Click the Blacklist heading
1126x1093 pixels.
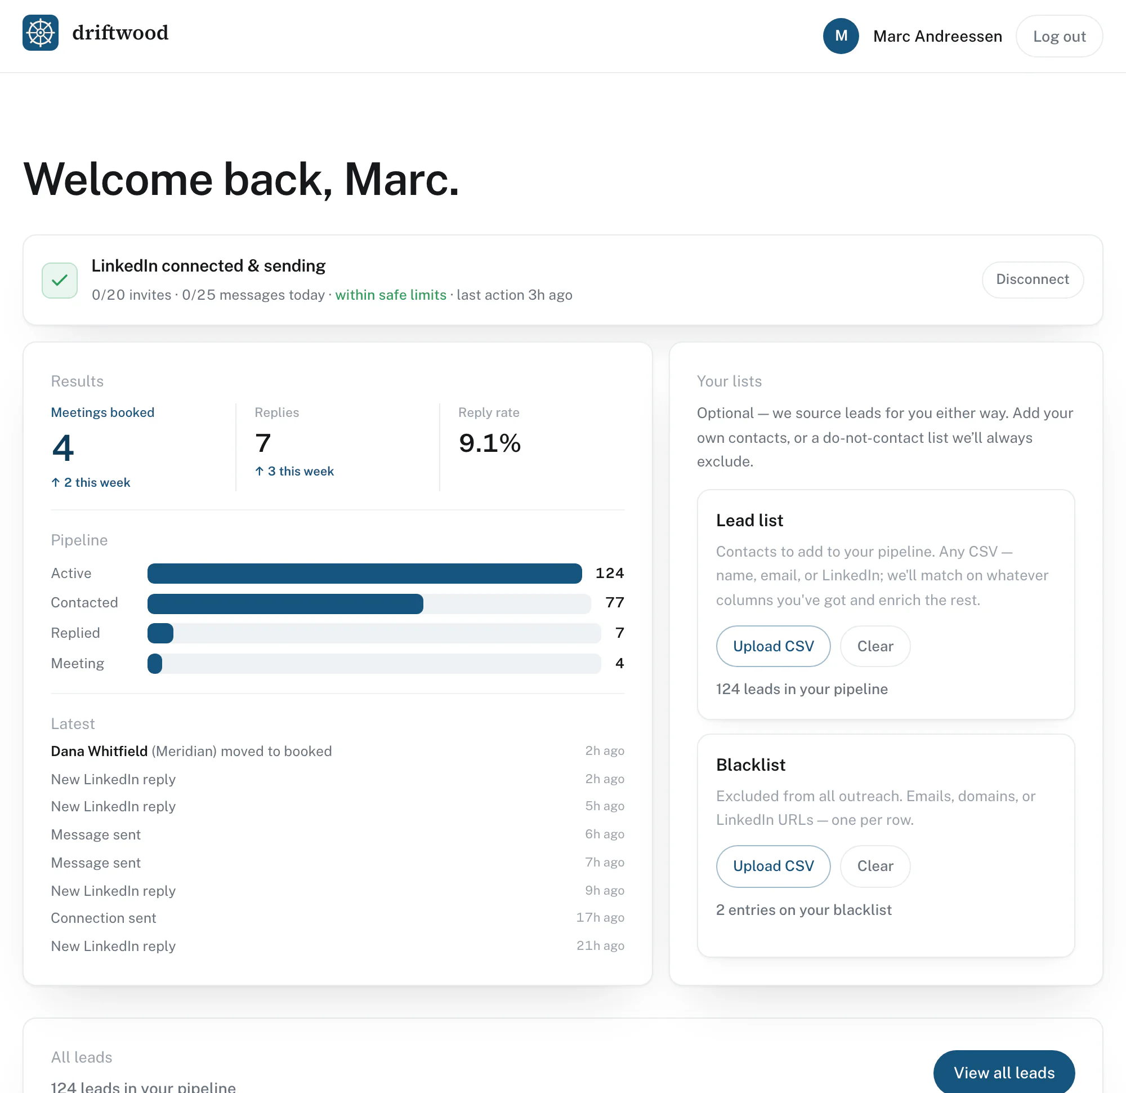[x=750, y=764]
